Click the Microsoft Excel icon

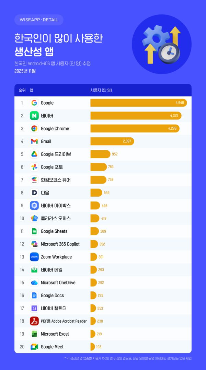click(34, 334)
